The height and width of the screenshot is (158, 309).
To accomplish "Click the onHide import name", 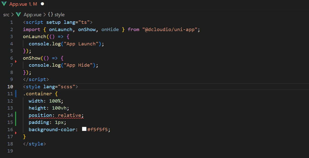I will pyautogui.click(x=110, y=30).
